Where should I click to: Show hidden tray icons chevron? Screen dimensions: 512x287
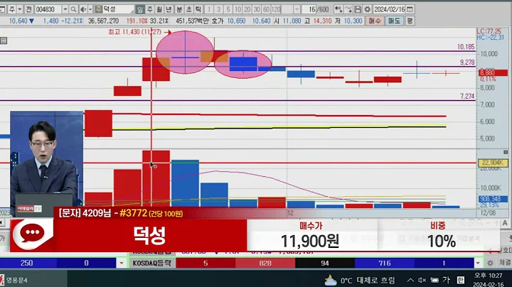coord(410,280)
